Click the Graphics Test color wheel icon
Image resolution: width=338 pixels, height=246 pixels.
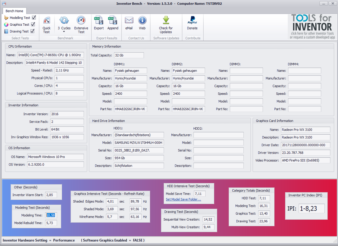[x=6, y=25]
